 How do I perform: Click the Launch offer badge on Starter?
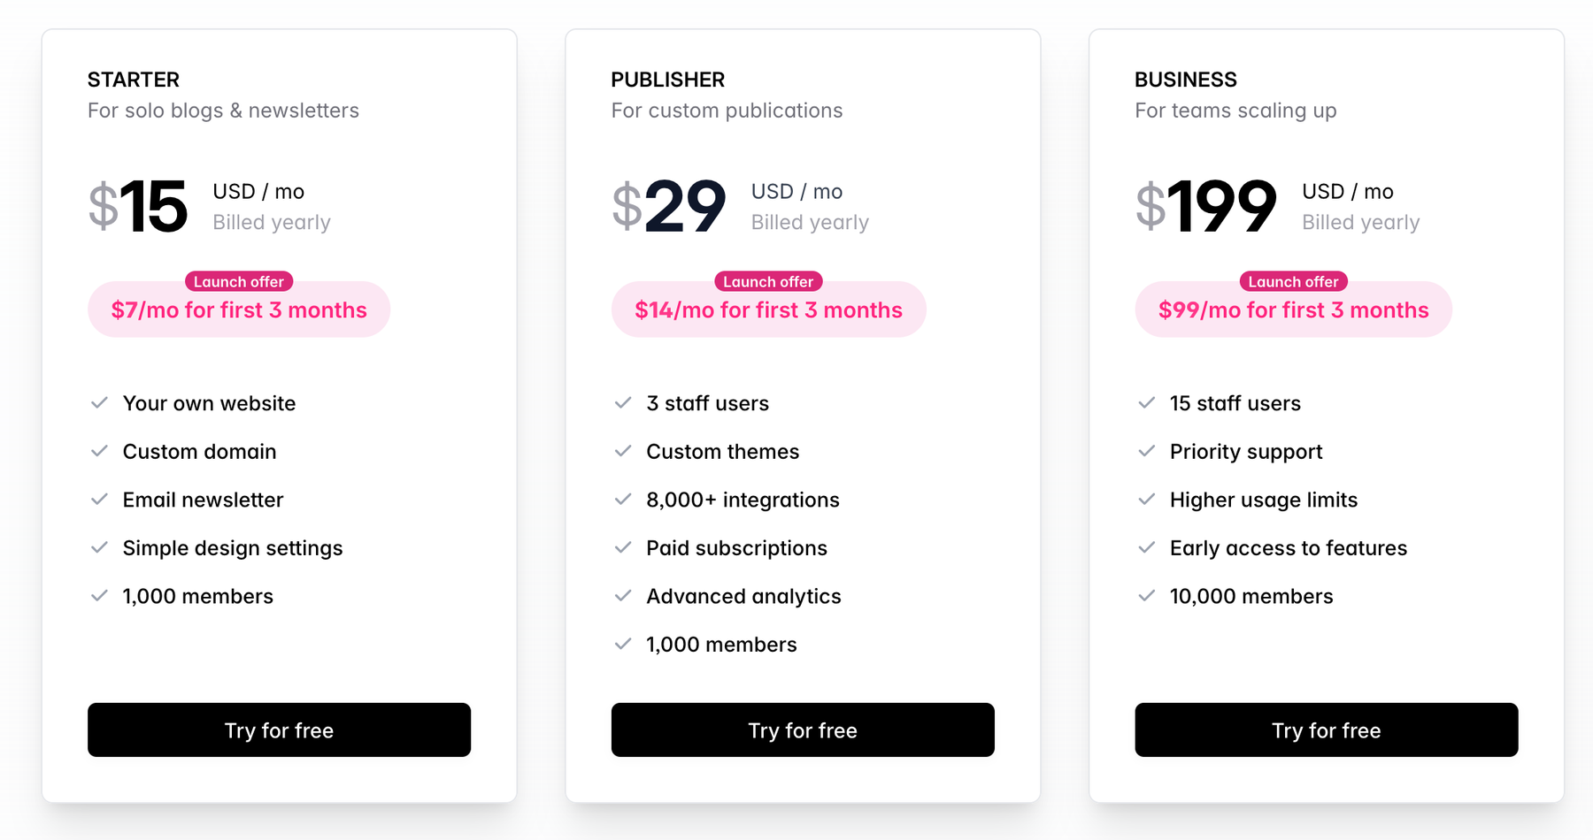[239, 281]
